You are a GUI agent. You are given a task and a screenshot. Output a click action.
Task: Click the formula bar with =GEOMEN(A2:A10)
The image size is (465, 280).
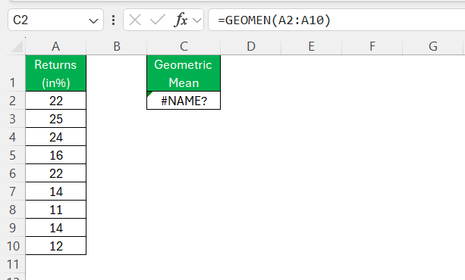tap(337, 20)
